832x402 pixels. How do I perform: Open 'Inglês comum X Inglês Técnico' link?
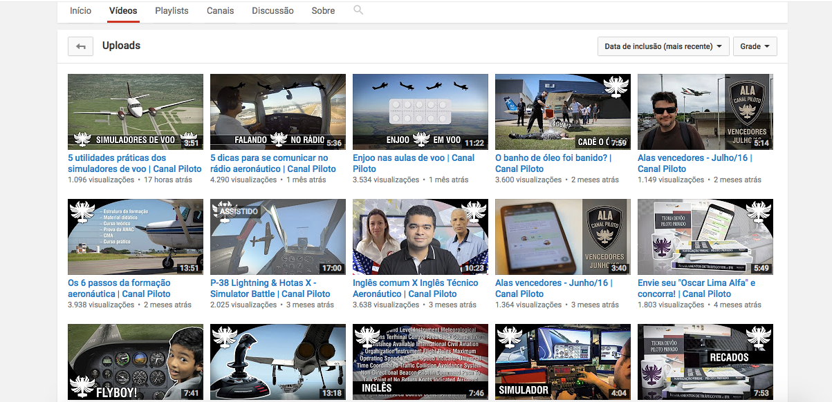click(415, 288)
